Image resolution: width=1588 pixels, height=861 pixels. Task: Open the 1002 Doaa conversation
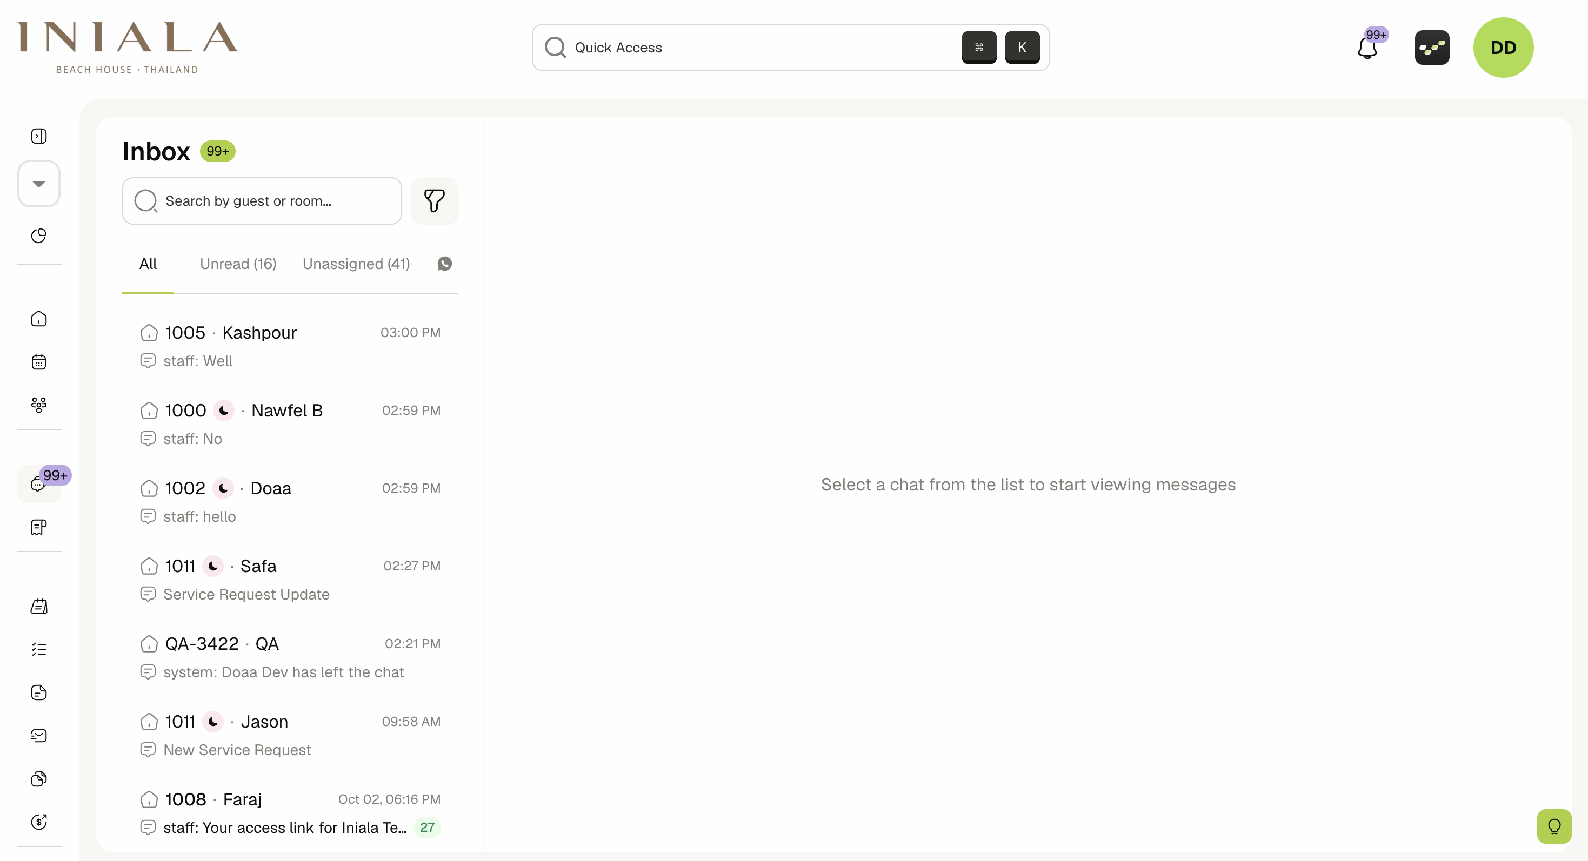pyautogui.click(x=290, y=502)
